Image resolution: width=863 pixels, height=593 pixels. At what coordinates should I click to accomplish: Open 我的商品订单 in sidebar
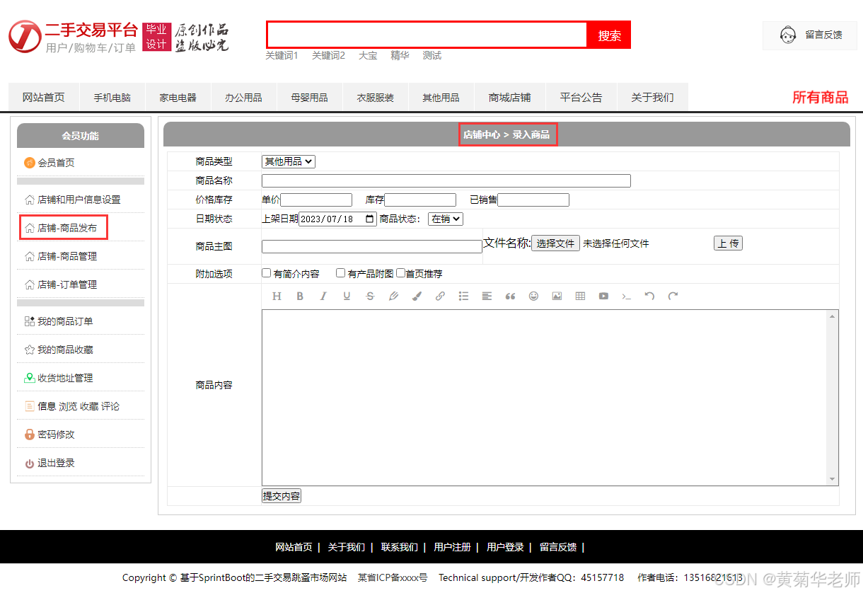[65, 321]
